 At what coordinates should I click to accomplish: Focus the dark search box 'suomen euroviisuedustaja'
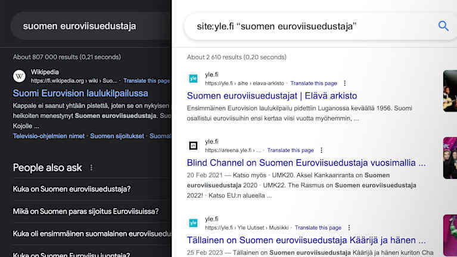(91, 26)
